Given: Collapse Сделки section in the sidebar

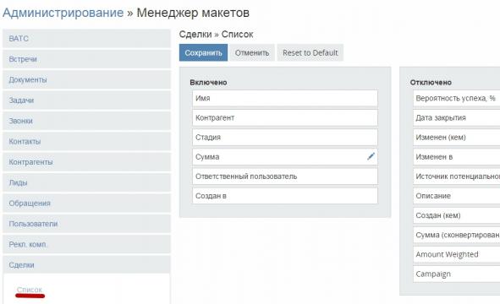Looking at the screenshot, I should pyautogui.click(x=87, y=265).
